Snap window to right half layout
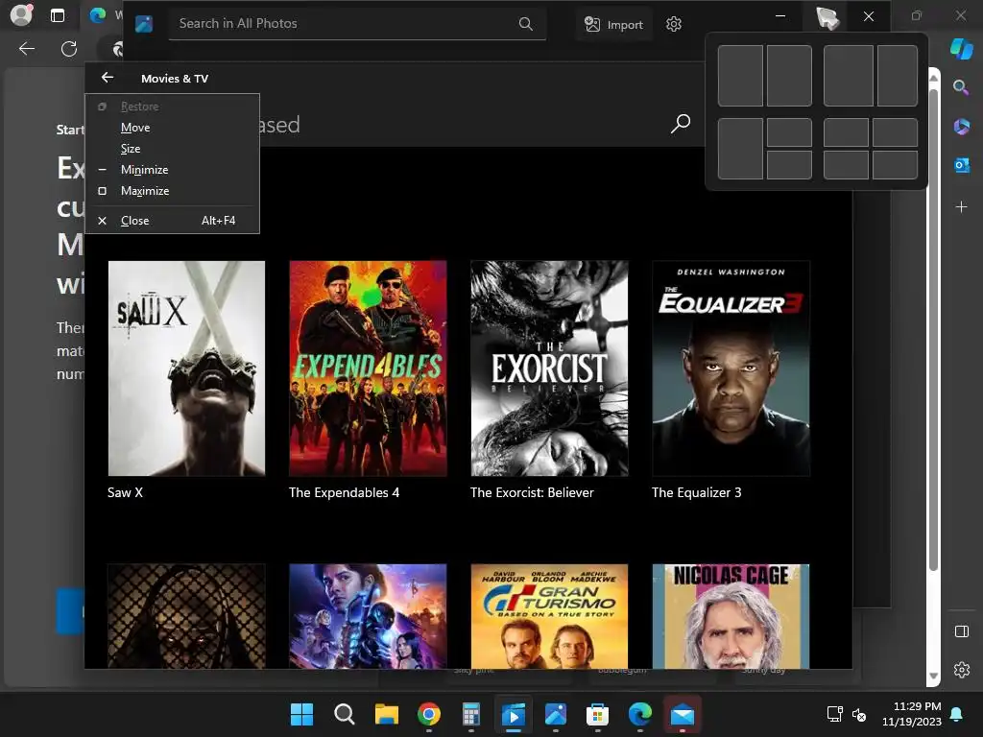 (x=789, y=75)
